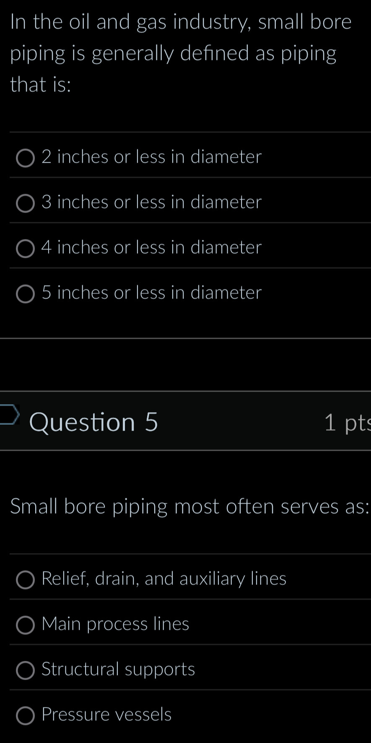The height and width of the screenshot is (743, 371).
Task: Select the "2 inches or less in diameter" option
Action: click(x=151, y=157)
